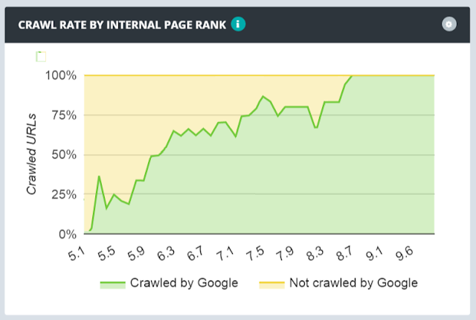
Task: Click the 7.5 x-axis tick label
Action: pyautogui.click(x=255, y=252)
